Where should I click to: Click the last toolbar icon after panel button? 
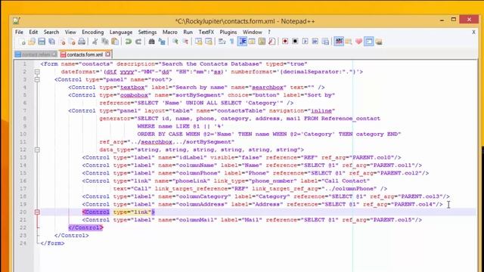click(379, 42)
